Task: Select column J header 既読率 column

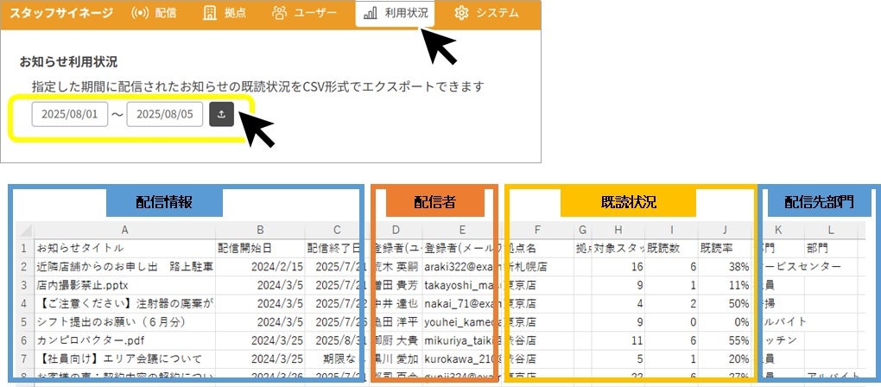Action: pos(726,229)
